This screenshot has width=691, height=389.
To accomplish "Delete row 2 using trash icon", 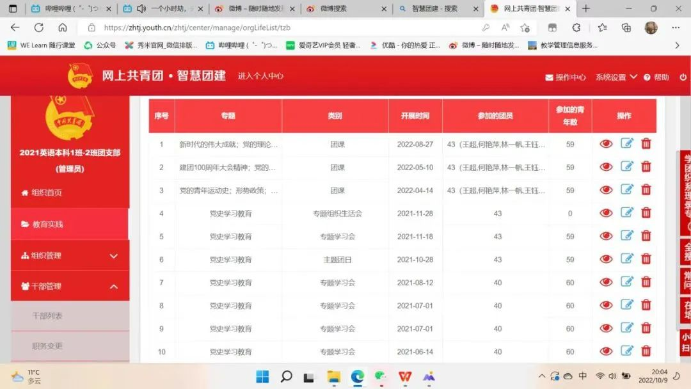I will [x=646, y=167].
